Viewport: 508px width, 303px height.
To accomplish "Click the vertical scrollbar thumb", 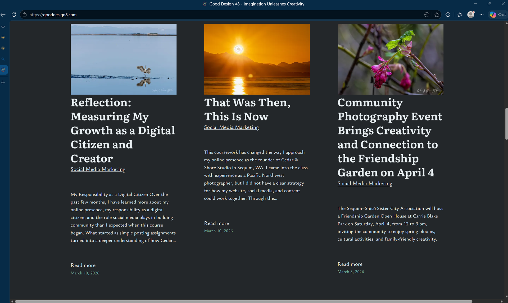I will tap(506, 124).
